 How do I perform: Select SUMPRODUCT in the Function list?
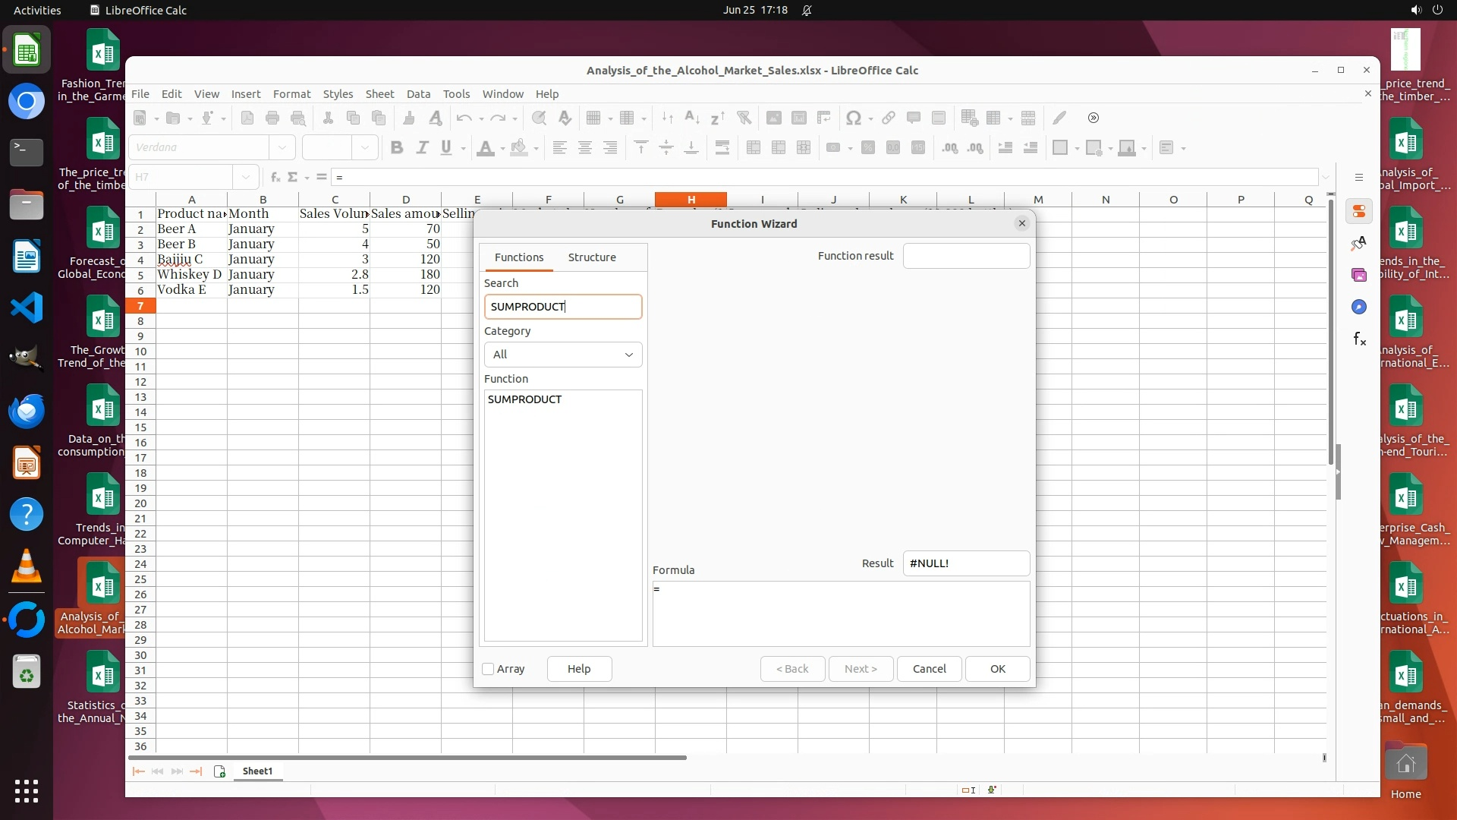[x=524, y=399]
